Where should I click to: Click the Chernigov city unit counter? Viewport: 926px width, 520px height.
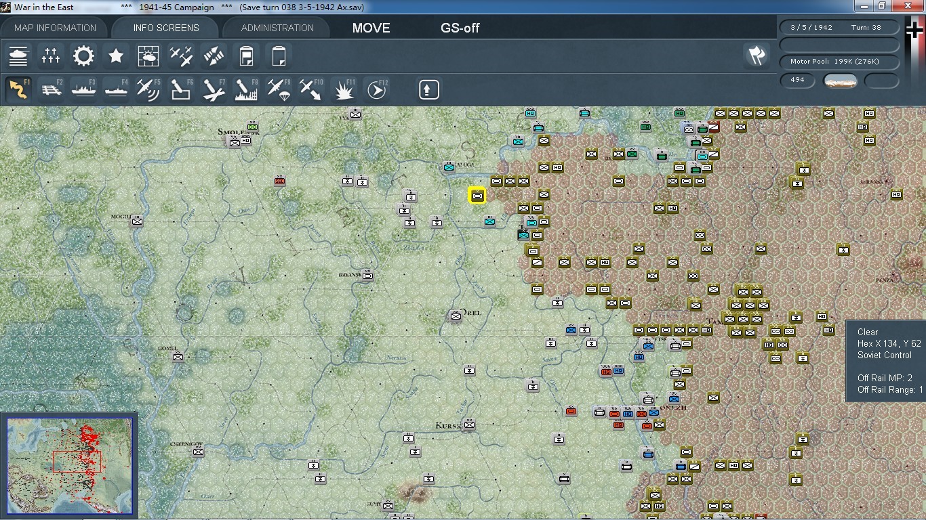coord(198,452)
